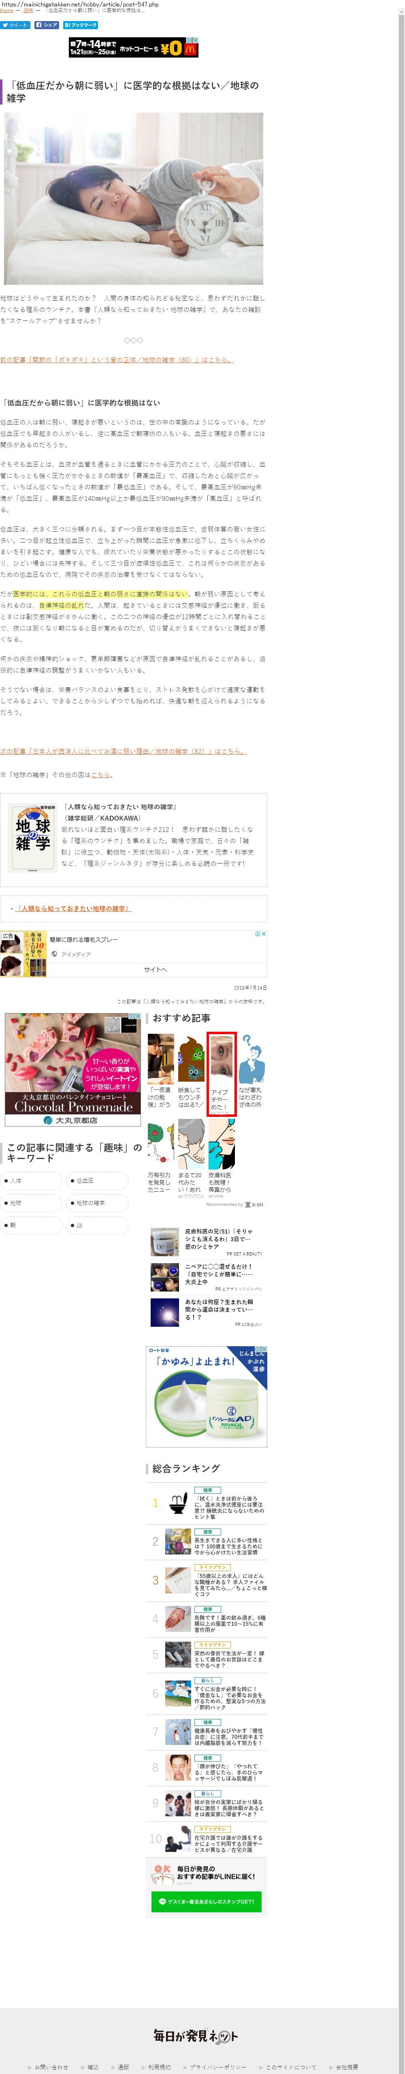
Task: Open the メンソレータムAD かゆみ ad
Action: point(206,1396)
